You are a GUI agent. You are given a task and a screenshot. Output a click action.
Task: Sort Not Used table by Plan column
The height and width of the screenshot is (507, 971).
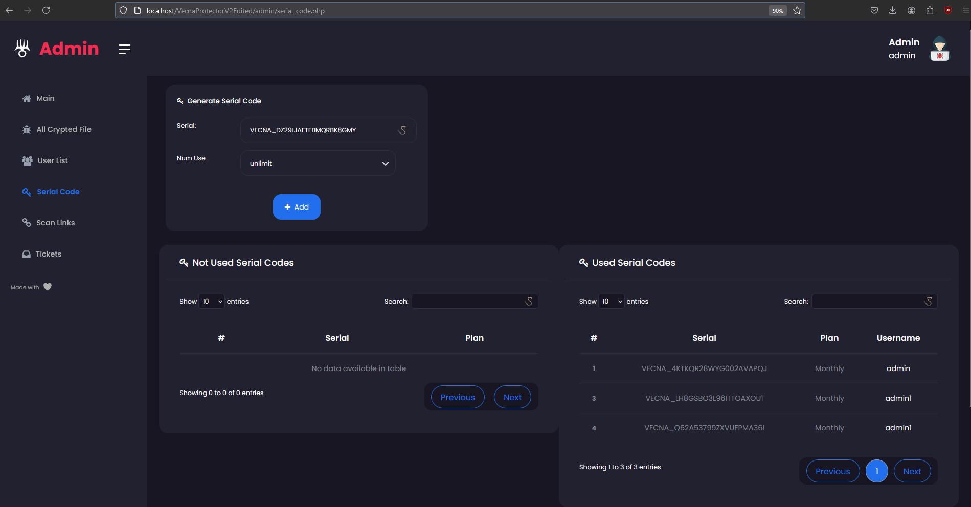(x=475, y=338)
